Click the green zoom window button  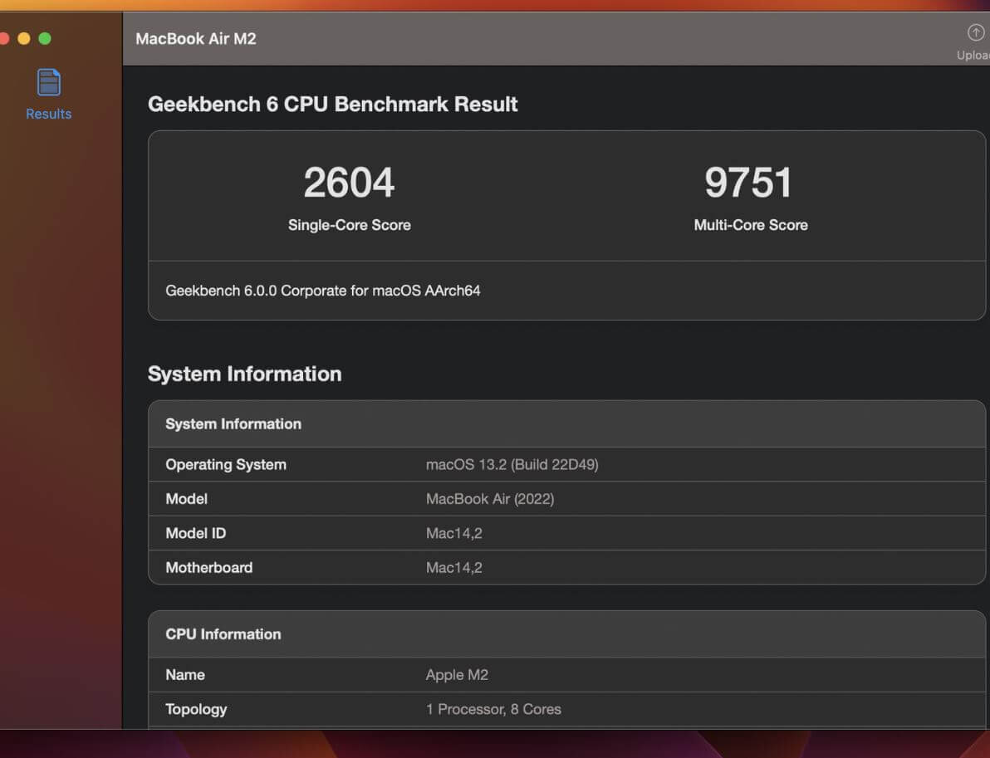[45, 38]
